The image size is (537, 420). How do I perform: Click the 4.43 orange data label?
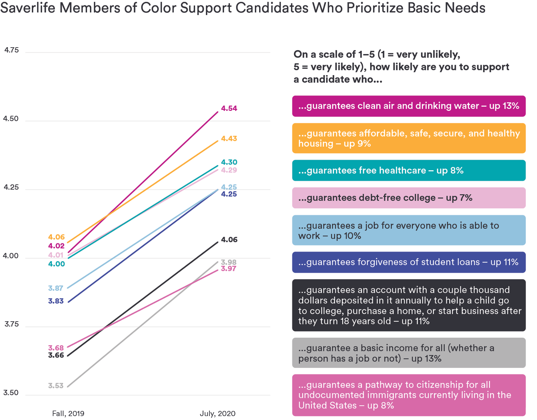click(x=229, y=138)
